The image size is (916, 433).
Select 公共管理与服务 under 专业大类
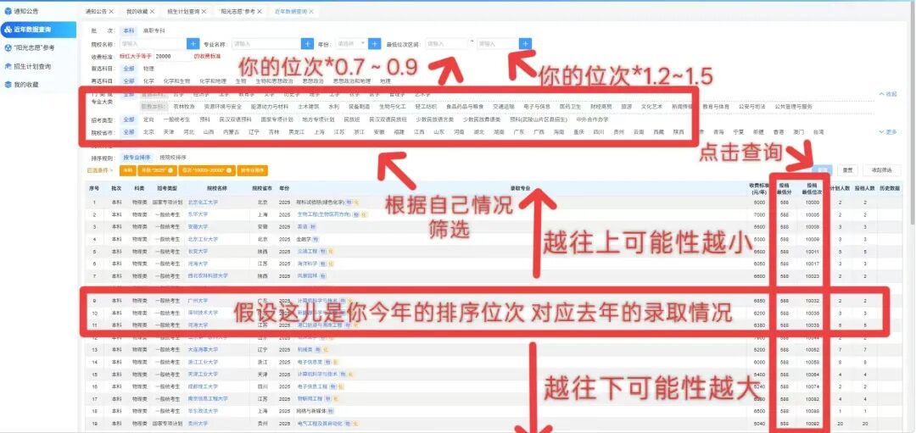(x=793, y=107)
